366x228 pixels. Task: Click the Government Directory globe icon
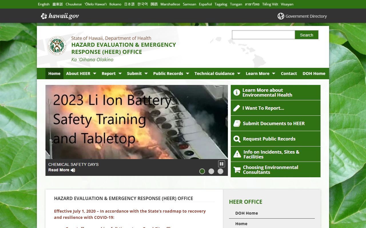(x=281, y=16)
